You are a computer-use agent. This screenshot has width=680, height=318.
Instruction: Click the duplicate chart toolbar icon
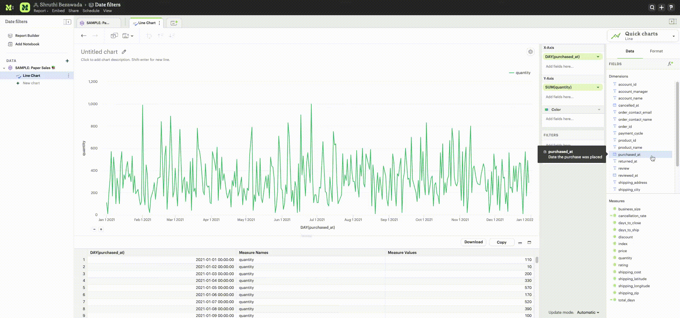click(114, 36)
